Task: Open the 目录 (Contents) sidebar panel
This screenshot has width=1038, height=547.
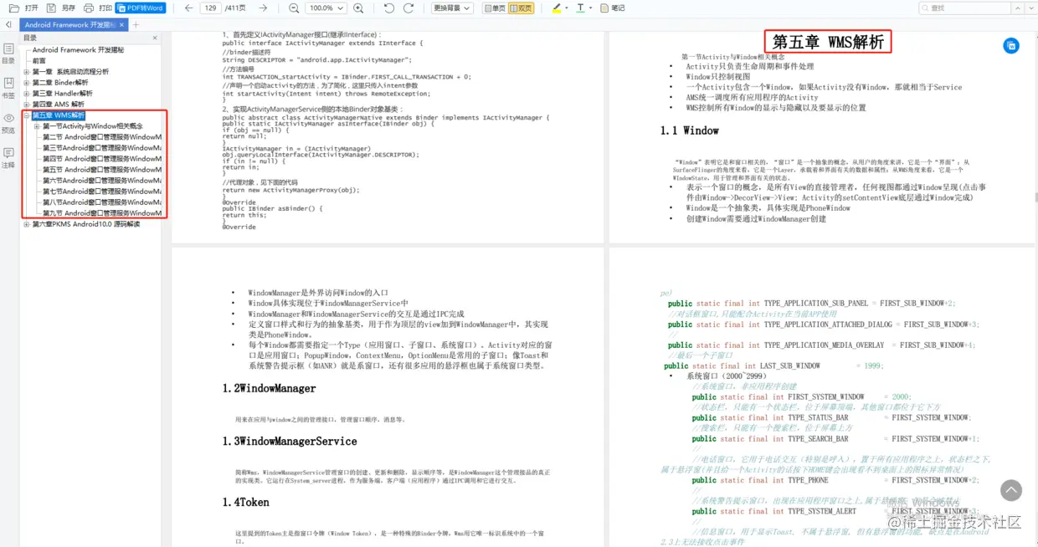Action: pyautogui.click(x=8, y=54)
